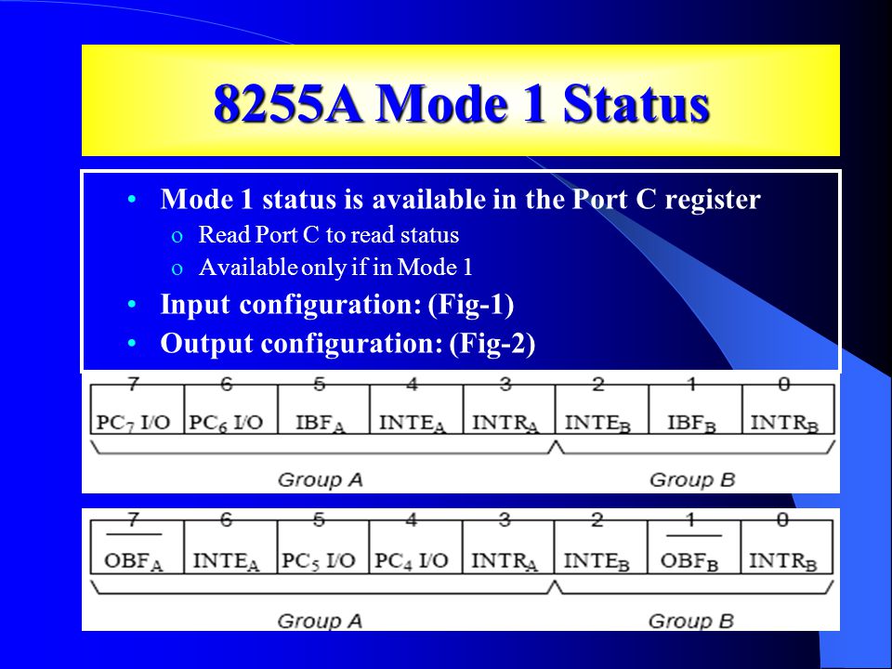Click the "INTRA" cell in the row containing IBFA

pyautogui.click(x=508, y=410)
